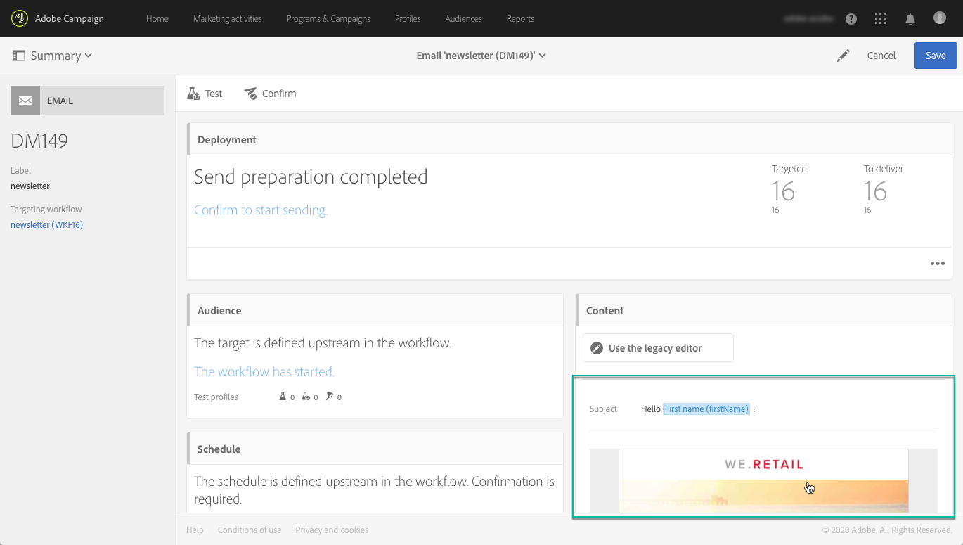
Task: Click the Adobe Campaign logo icon
Action: 20,18
